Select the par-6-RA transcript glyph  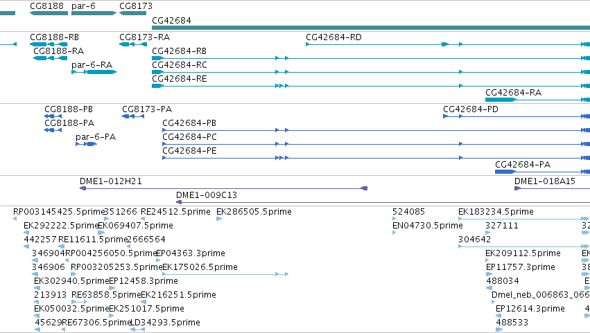coord(94,72)
